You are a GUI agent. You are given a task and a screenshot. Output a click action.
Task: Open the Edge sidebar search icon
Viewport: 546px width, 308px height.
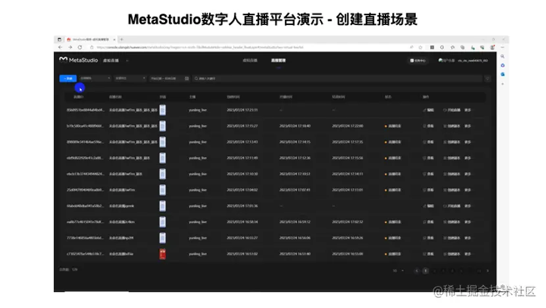pyautogui.click(x=503, y=56)
